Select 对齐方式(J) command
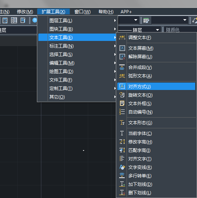The height and width of the screenshot is (198, 197). tap(156, 86)
